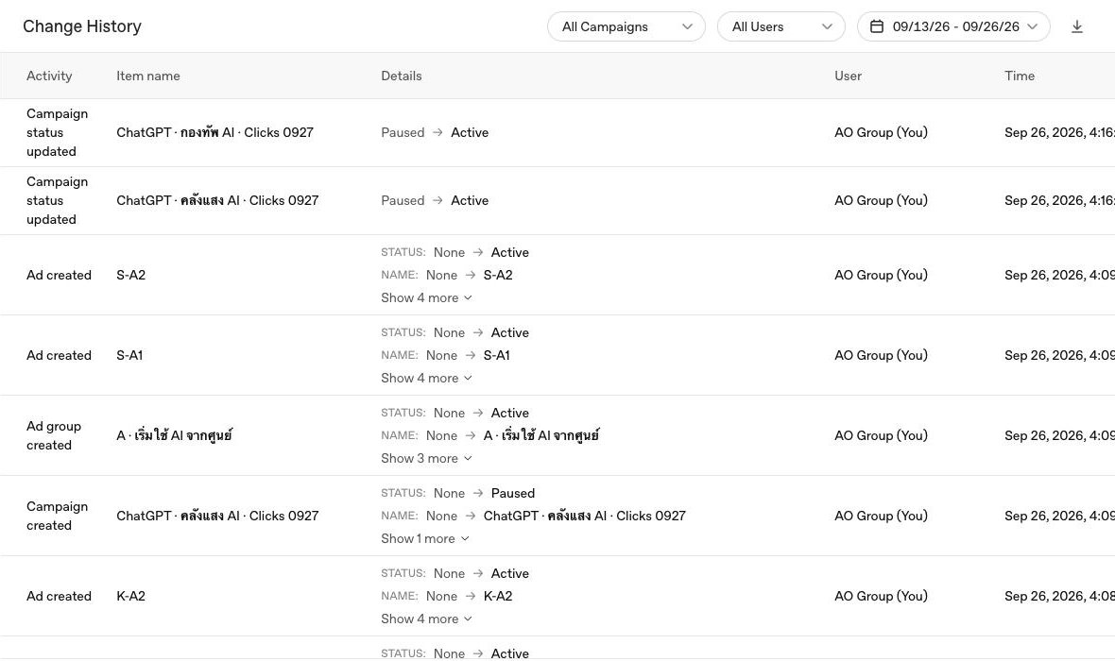Click the Change History page title
This screenshot has height=661, width=1115.
coord(82,26)
